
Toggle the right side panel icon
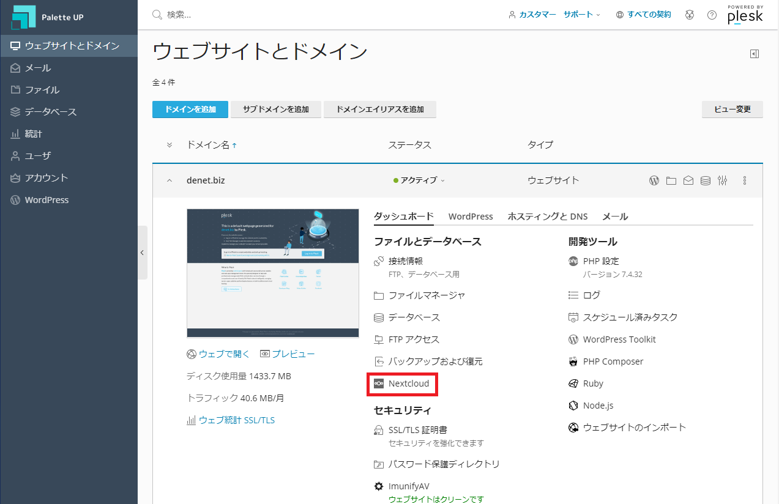(755, 54)
